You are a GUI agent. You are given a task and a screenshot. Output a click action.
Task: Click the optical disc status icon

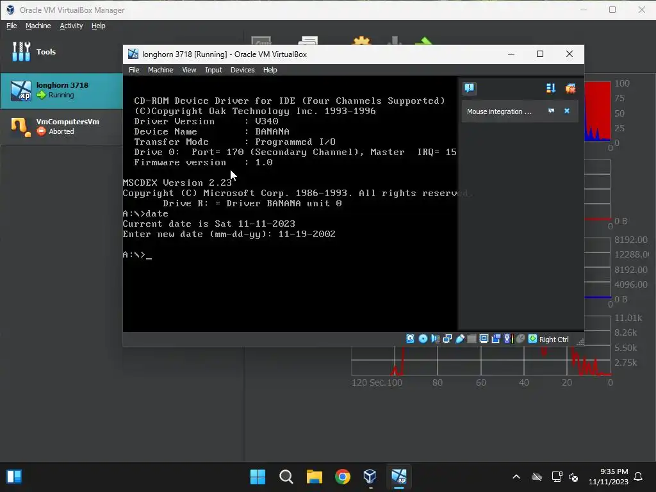point(423,338)
